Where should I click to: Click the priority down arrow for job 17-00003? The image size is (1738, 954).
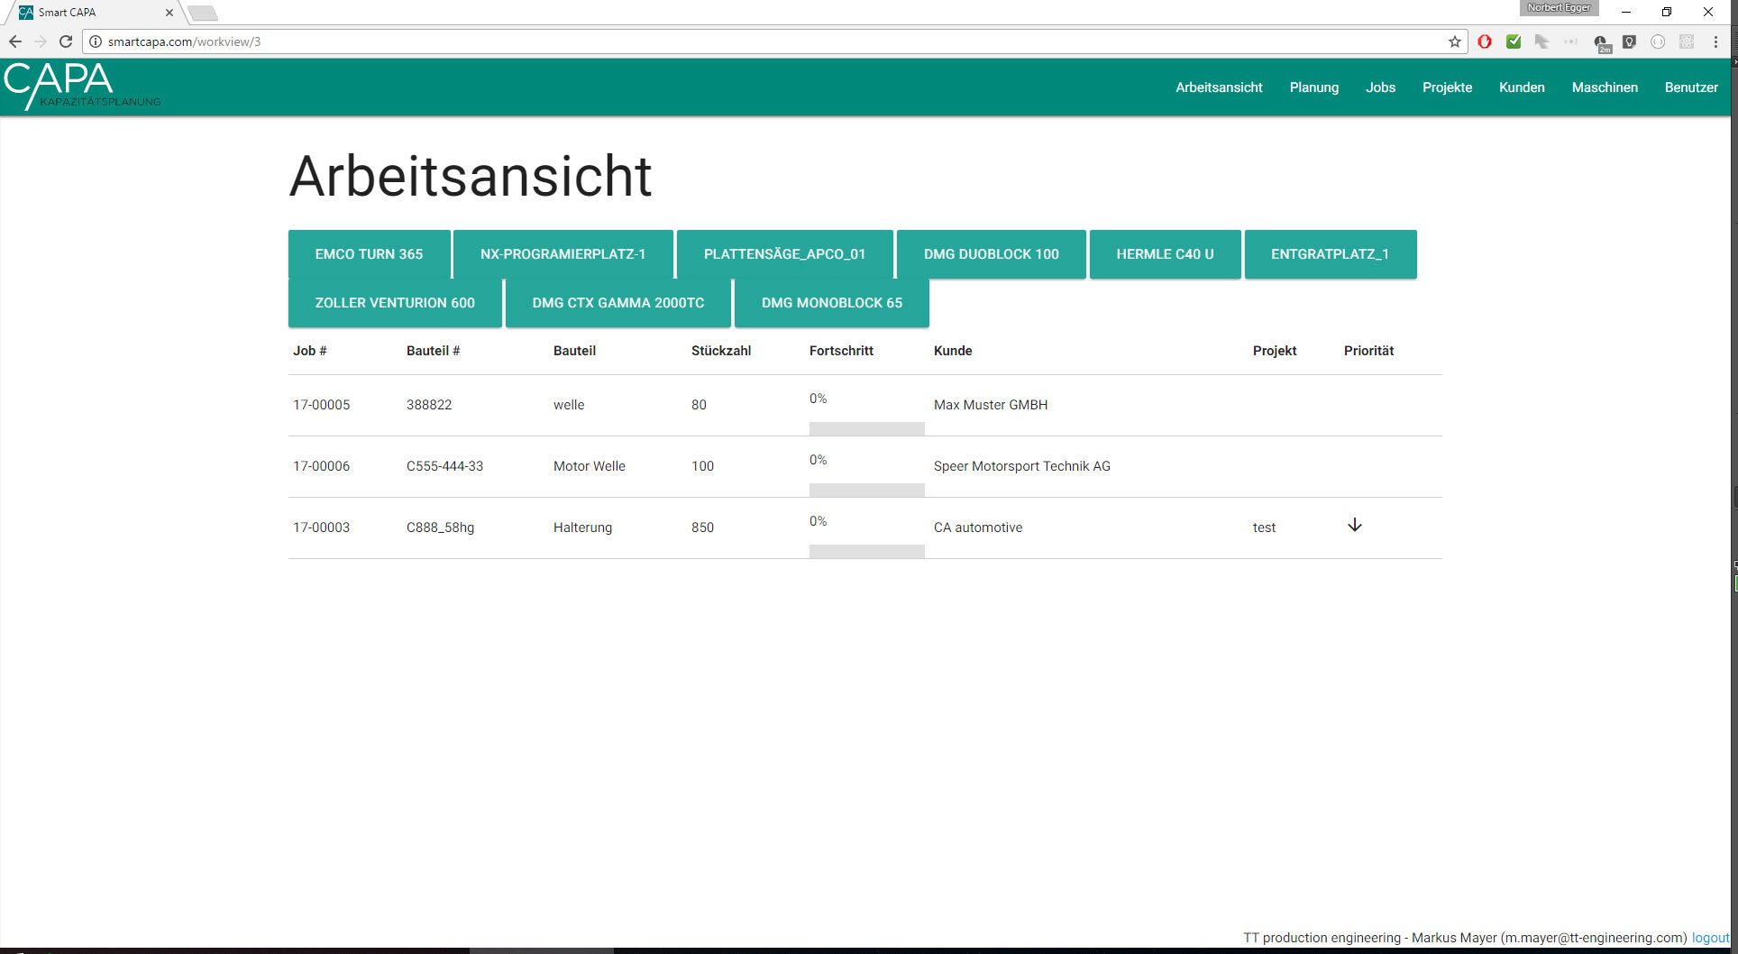pos(1354,526)
